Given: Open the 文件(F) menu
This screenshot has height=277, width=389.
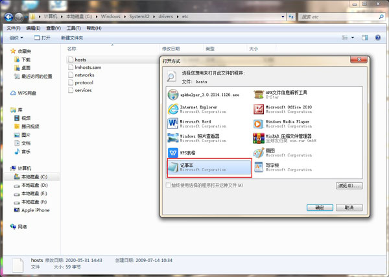Looking at the screenshot, I should (x=14, y=29).
